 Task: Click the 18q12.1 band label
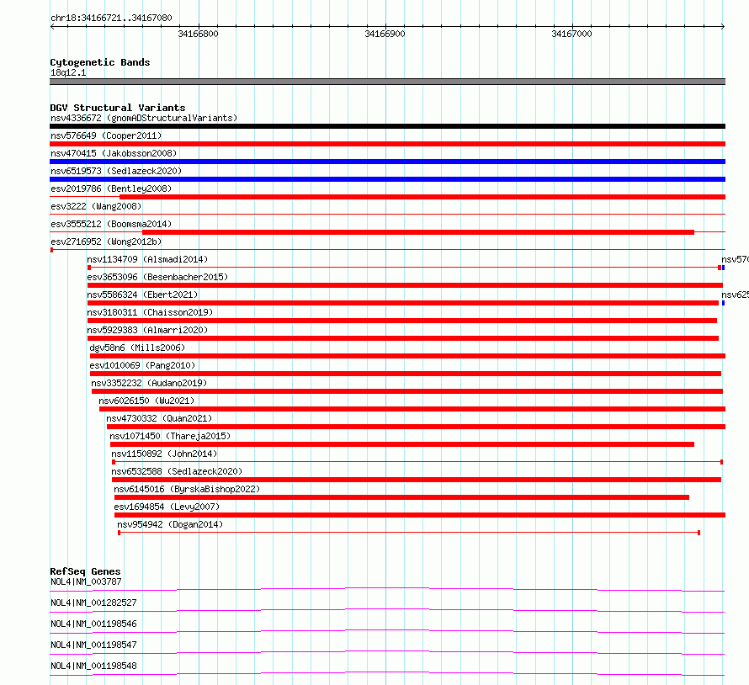coord(68,72)
